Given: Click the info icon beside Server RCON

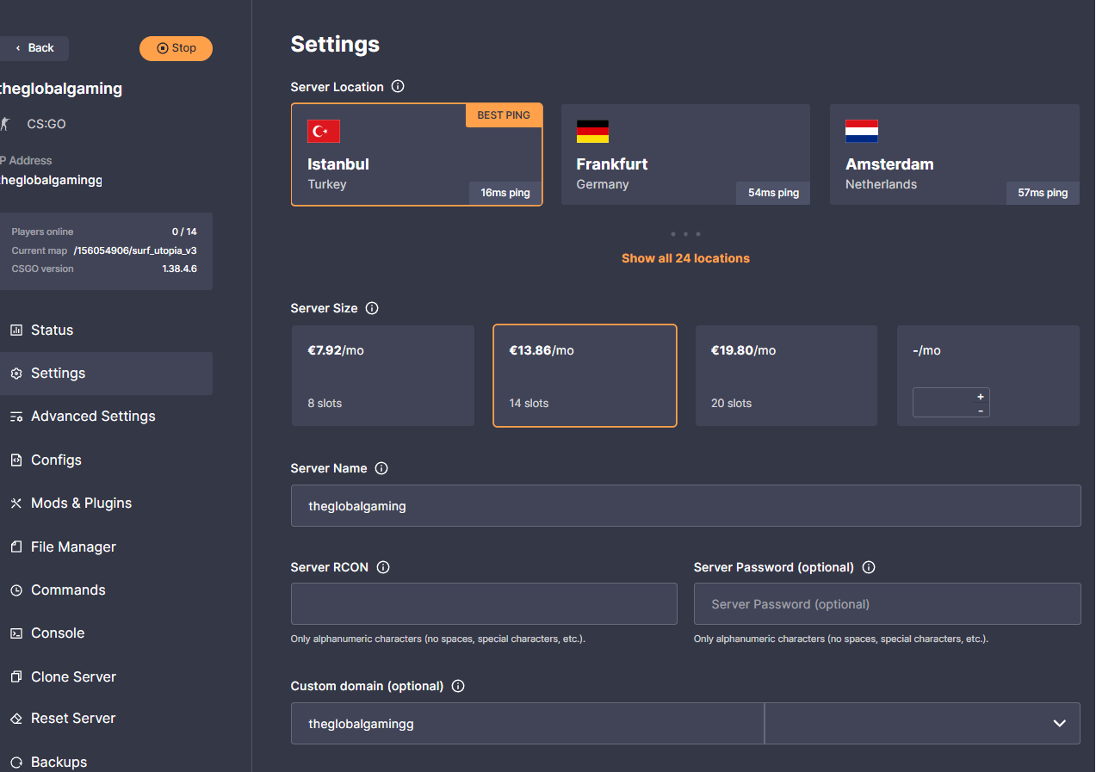Looking at the screenshot, I should click(x=383, y=567).
